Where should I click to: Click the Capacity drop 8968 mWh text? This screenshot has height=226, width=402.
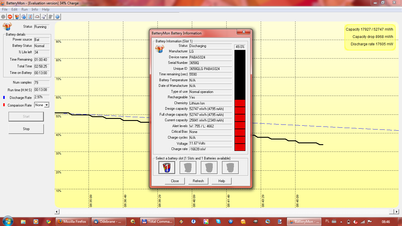click(x=373, y=37)
